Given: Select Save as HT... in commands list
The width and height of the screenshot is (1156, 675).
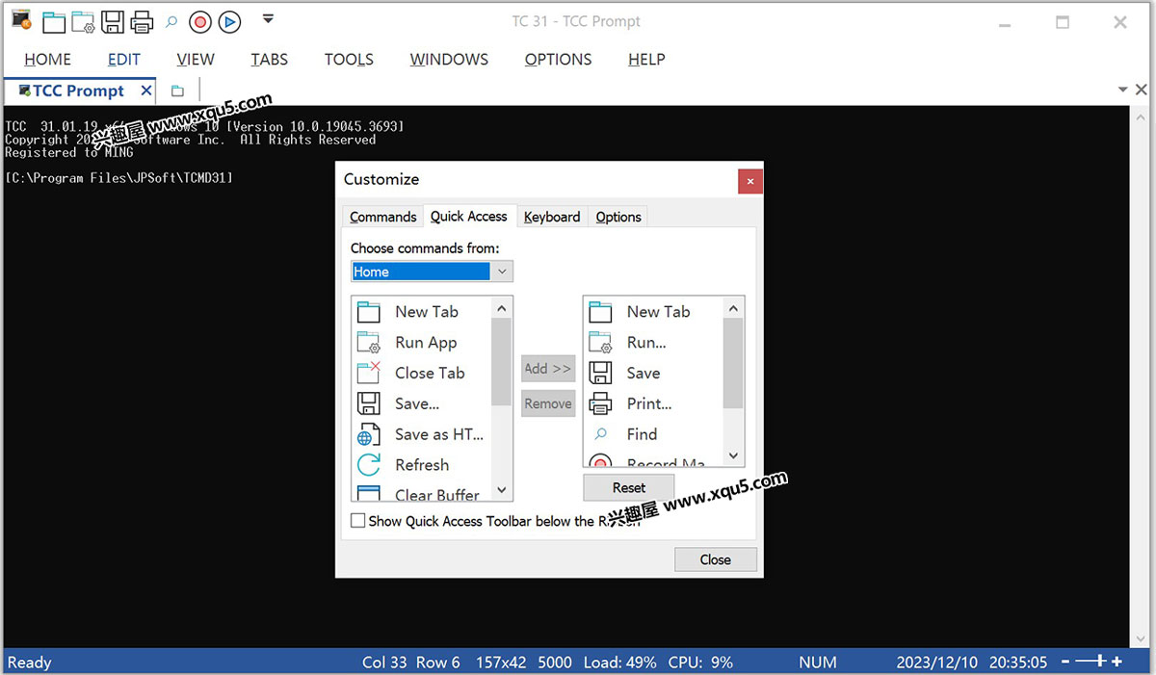Looking at the screenshot, I should click(x=421, y=434).
